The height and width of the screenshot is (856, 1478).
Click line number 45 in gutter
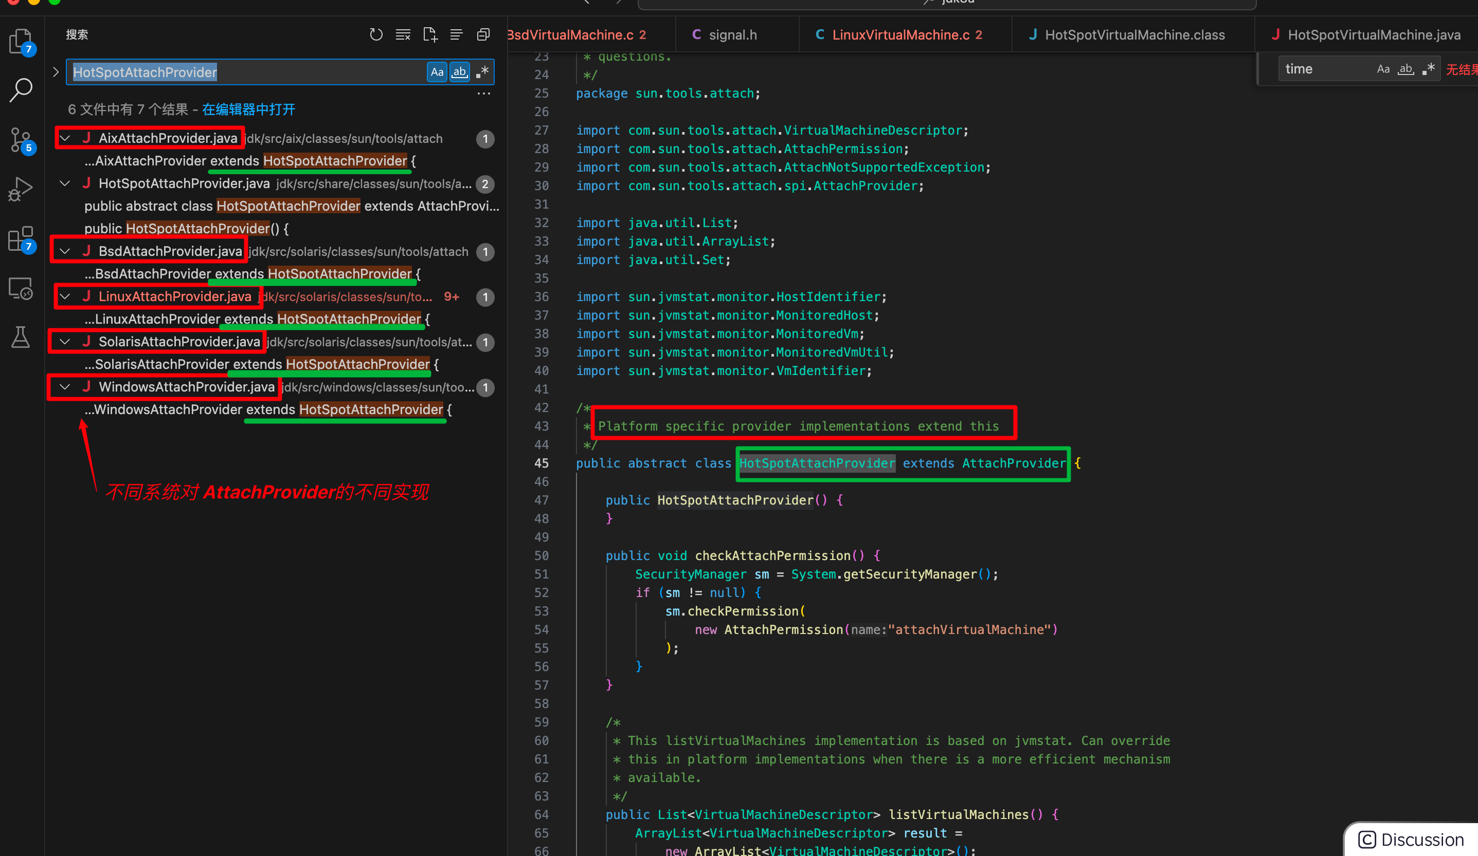542,463
